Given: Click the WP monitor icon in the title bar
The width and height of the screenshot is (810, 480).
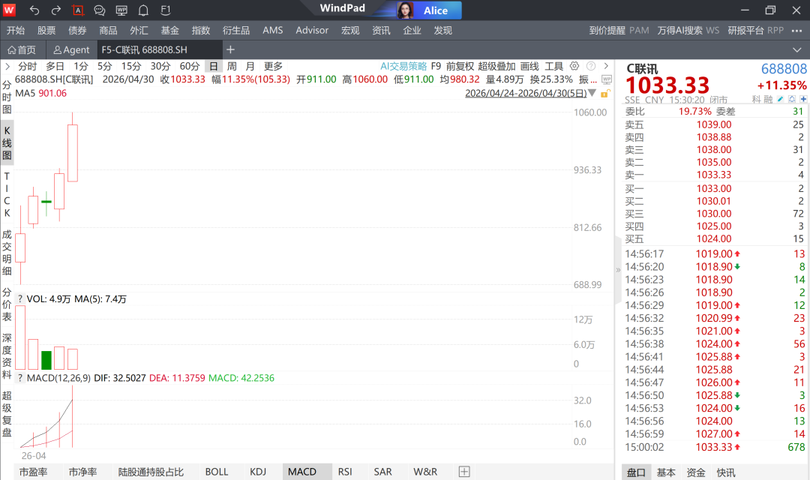Looking at the screenshot, I should point(121,10).
